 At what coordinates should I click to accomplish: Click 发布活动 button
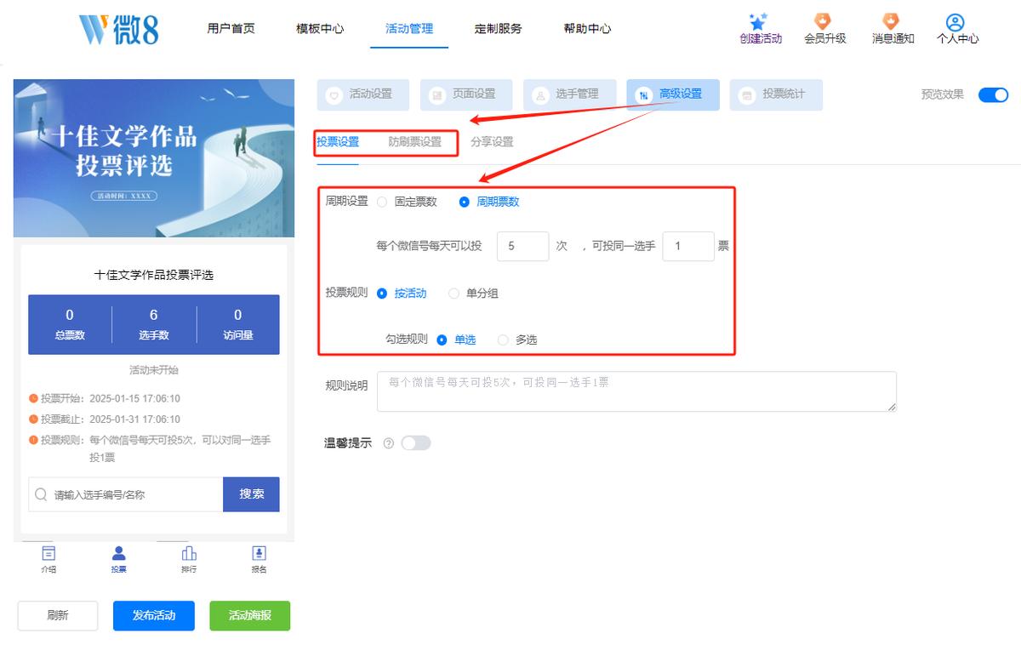[154, 615]
